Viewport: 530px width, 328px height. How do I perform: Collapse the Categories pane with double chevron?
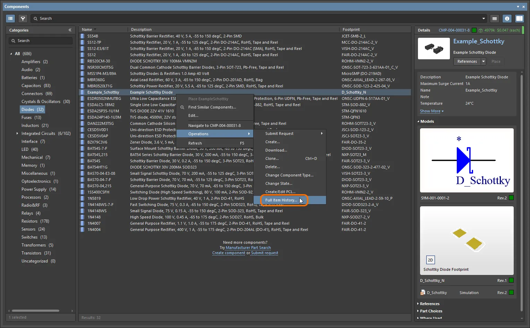click(x=70, y=30)
